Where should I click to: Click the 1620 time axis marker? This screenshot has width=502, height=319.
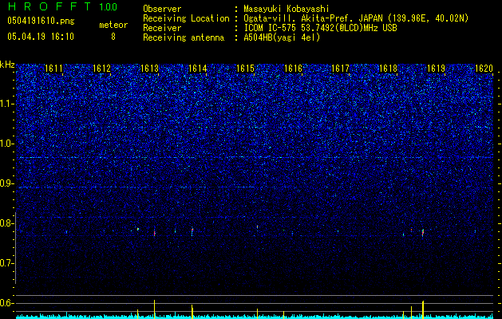click(484, 69)
